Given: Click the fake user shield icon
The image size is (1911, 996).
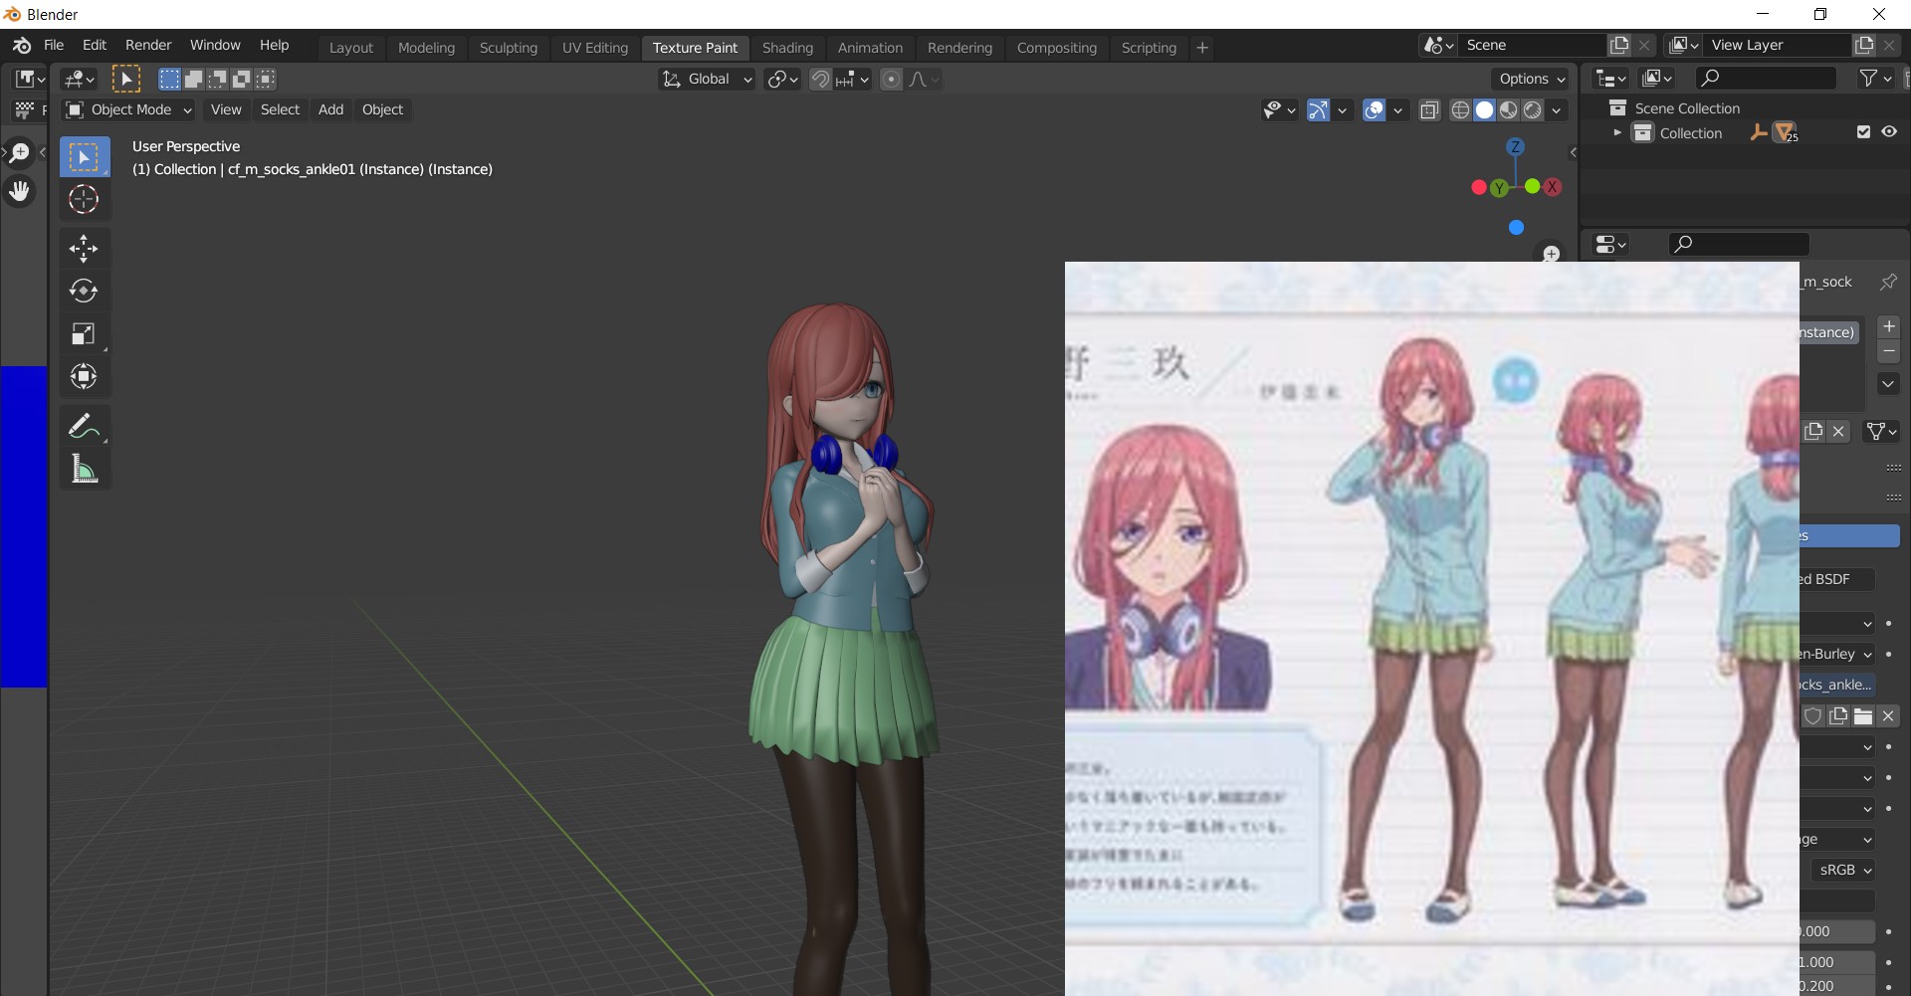Looking at the screenshot, I should [x=1813, y=716].
